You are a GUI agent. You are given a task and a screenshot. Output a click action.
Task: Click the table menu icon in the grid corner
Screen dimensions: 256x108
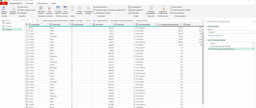pyautogui.click(x=26, y=25)
